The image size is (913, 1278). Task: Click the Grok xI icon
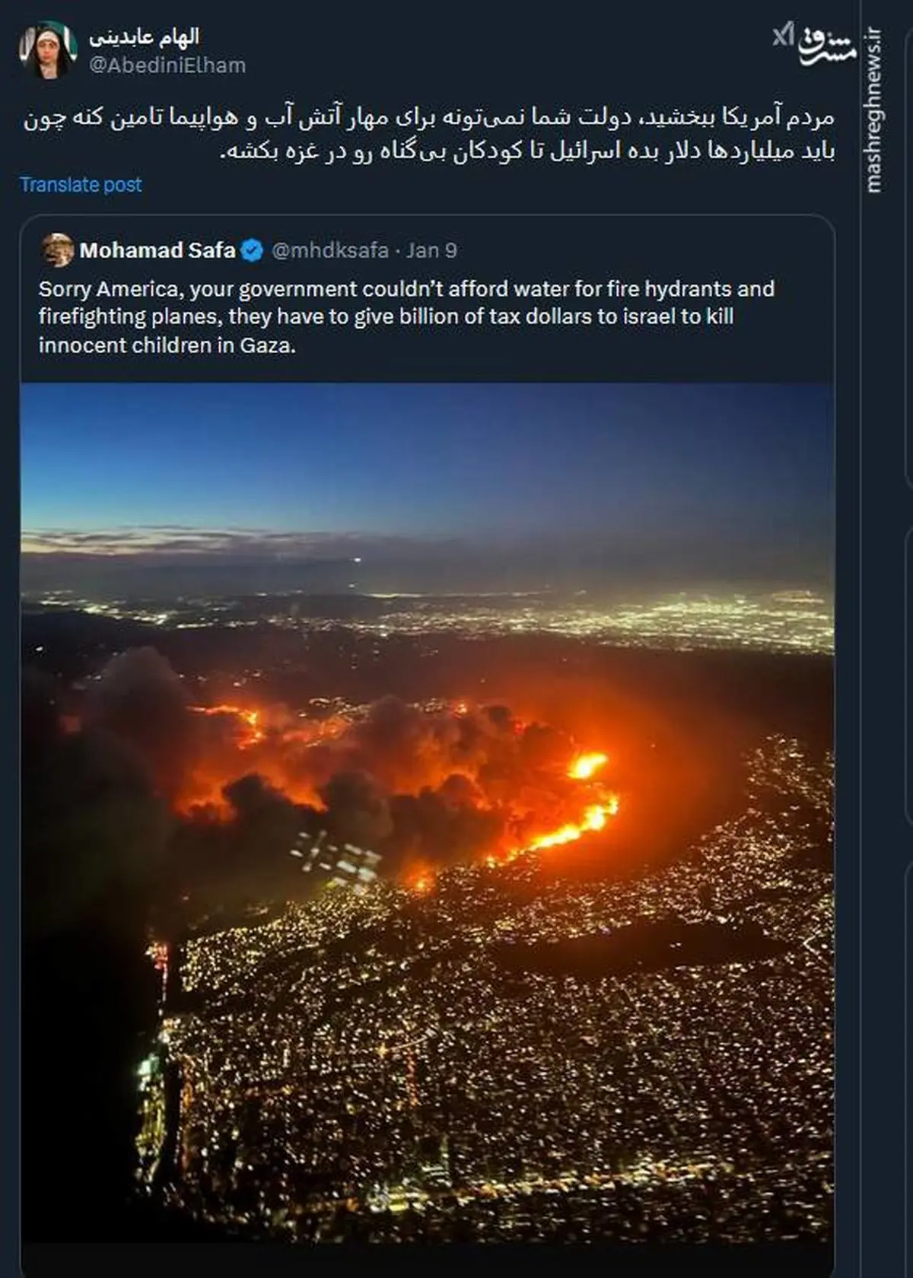point(784,36)
